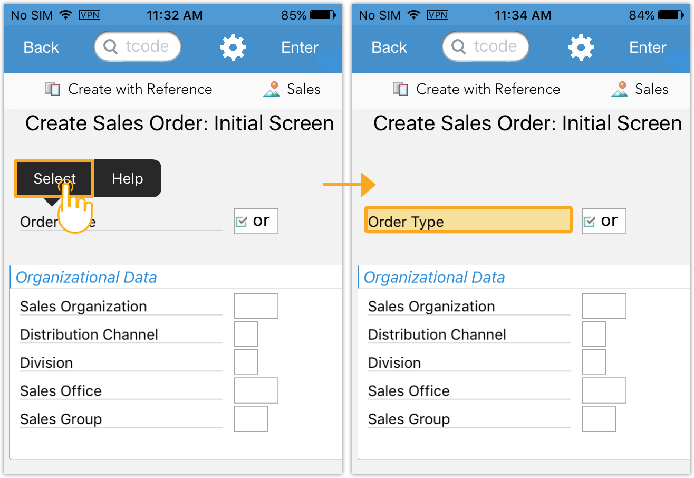Expand Organizational Data section on left screen
Screen dimensions: 694x478
(86, 278)
